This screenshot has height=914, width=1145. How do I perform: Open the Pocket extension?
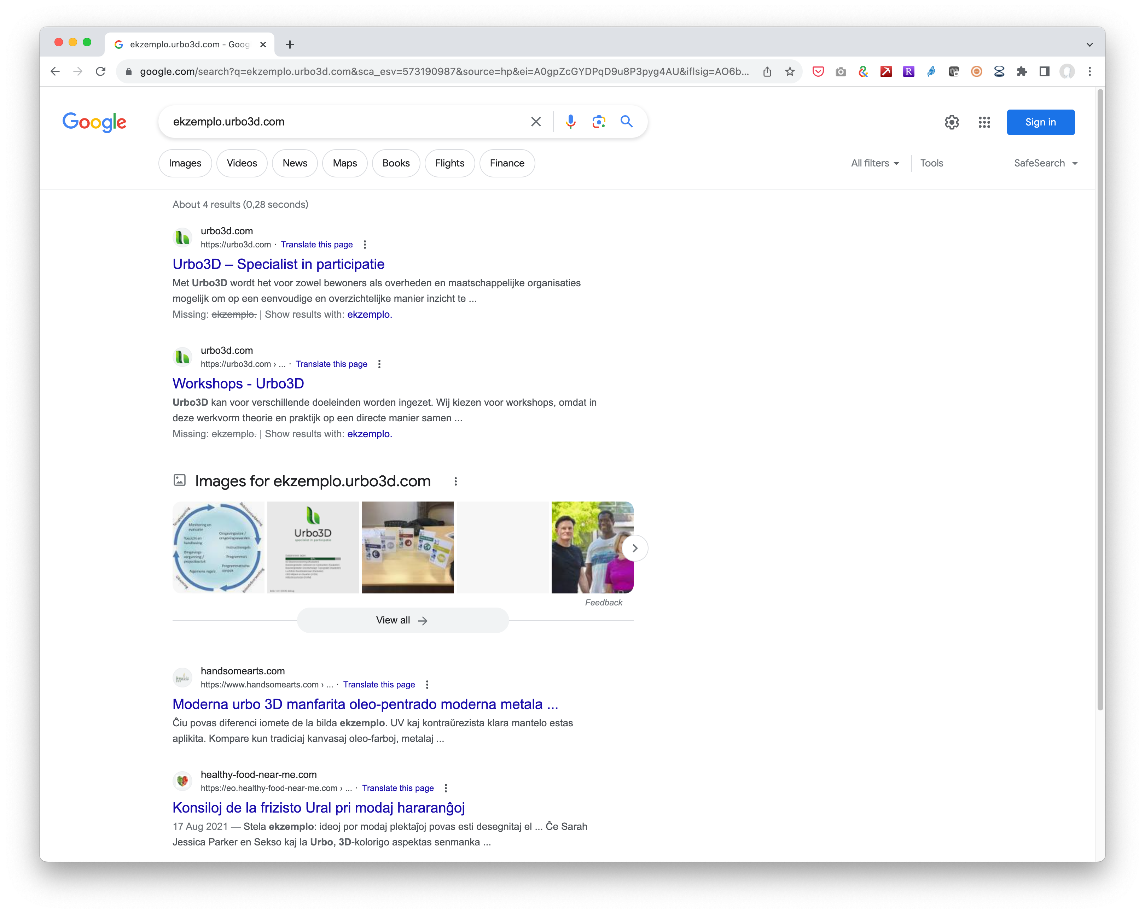tap(818, 71)
